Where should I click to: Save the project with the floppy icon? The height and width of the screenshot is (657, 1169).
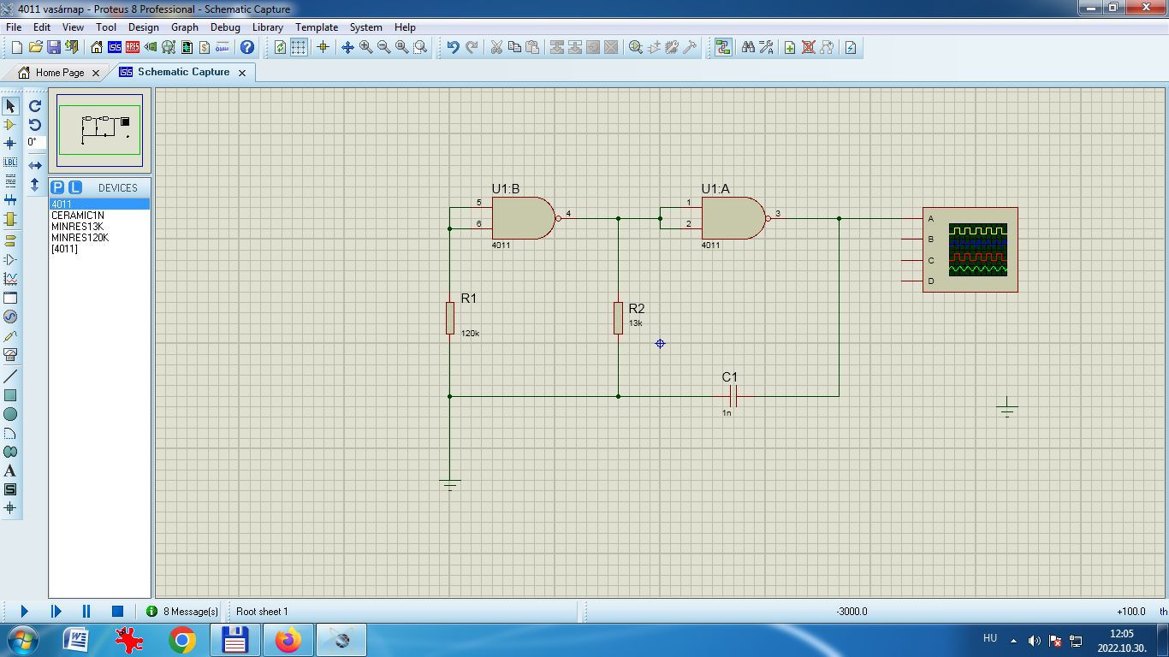(x=53, y=48)
